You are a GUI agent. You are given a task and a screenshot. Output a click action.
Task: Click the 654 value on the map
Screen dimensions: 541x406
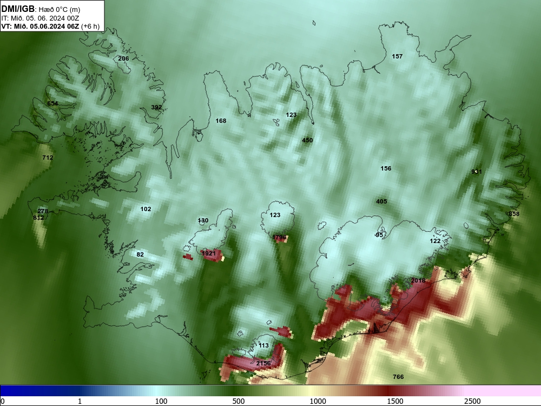point(52,103)
